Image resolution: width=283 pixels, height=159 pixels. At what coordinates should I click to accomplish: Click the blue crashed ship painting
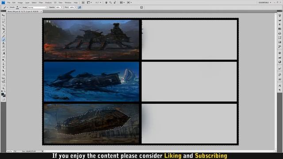92,82
